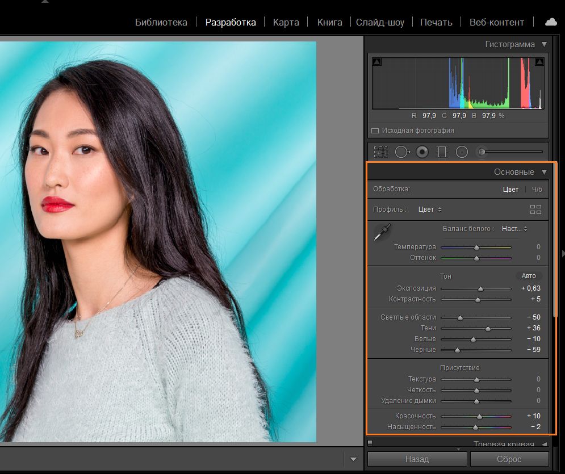Select the Graduated Filter tool
This screenshot has height=474, width=565.
[x=441, y=152]
